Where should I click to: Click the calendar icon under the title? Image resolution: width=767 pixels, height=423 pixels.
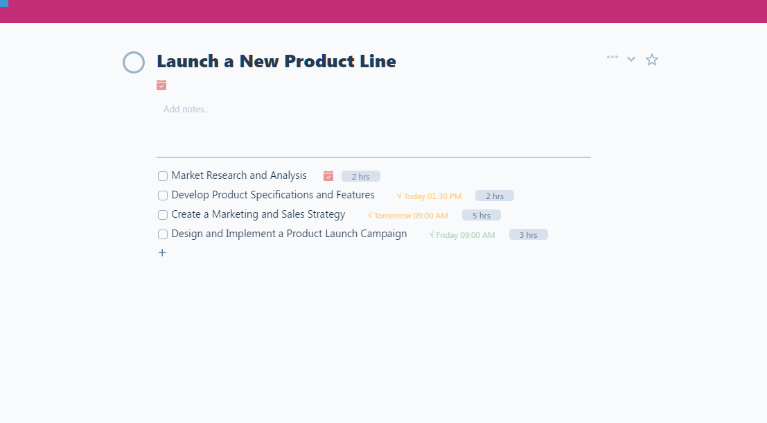pos(161,85)
